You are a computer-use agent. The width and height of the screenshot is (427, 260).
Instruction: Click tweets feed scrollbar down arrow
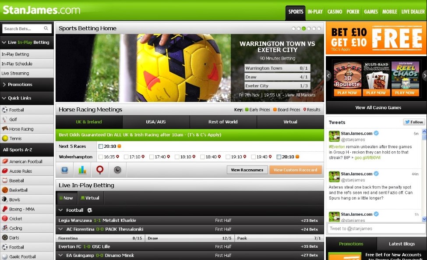(424, 219)
